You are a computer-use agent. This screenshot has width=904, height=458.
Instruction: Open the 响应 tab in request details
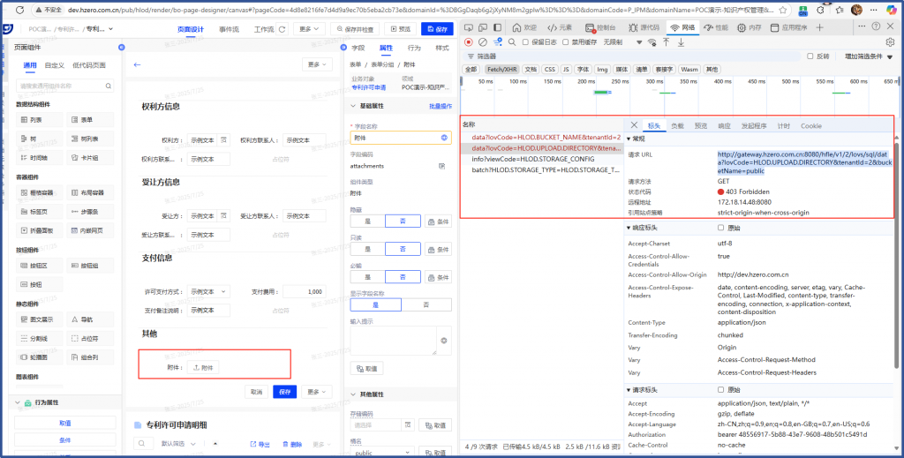pyautogui.click(x=724, y=125)
